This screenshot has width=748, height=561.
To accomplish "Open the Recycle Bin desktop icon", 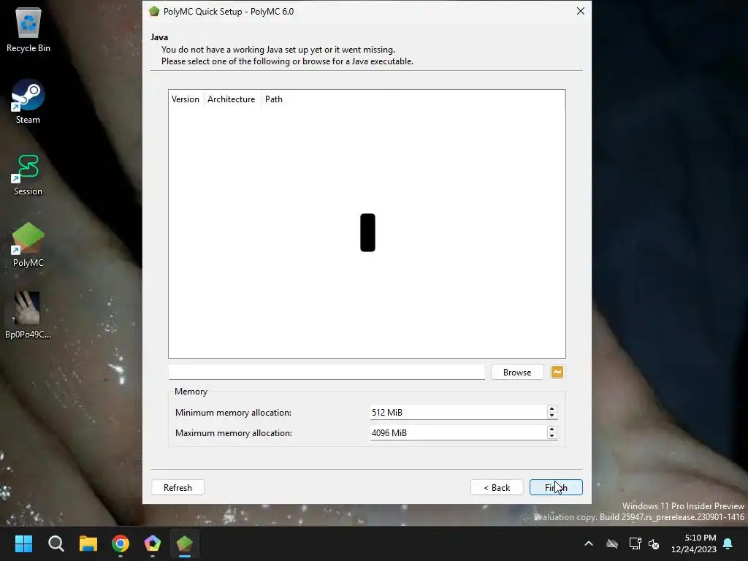I will click(x=28, y=29).
